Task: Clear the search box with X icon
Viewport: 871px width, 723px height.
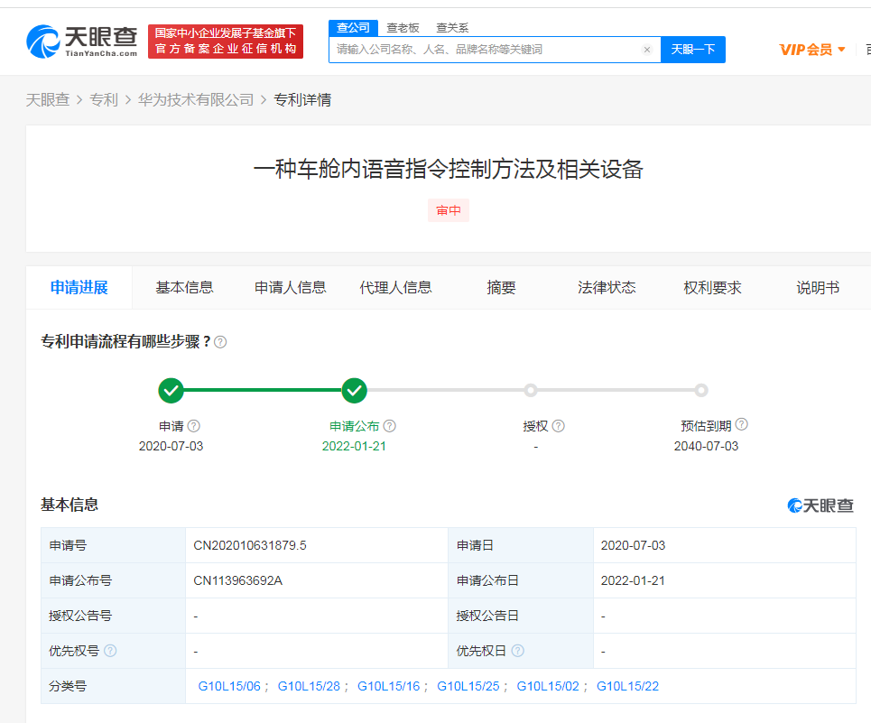Action: pos(647,50)
